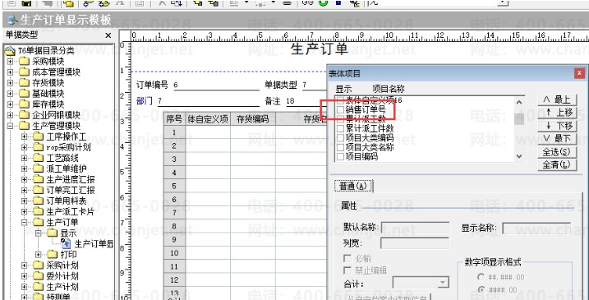The width and height of the screenshot is (589, 300).
Task: Click the 默认名称 input field
Action: click(415, 228)
